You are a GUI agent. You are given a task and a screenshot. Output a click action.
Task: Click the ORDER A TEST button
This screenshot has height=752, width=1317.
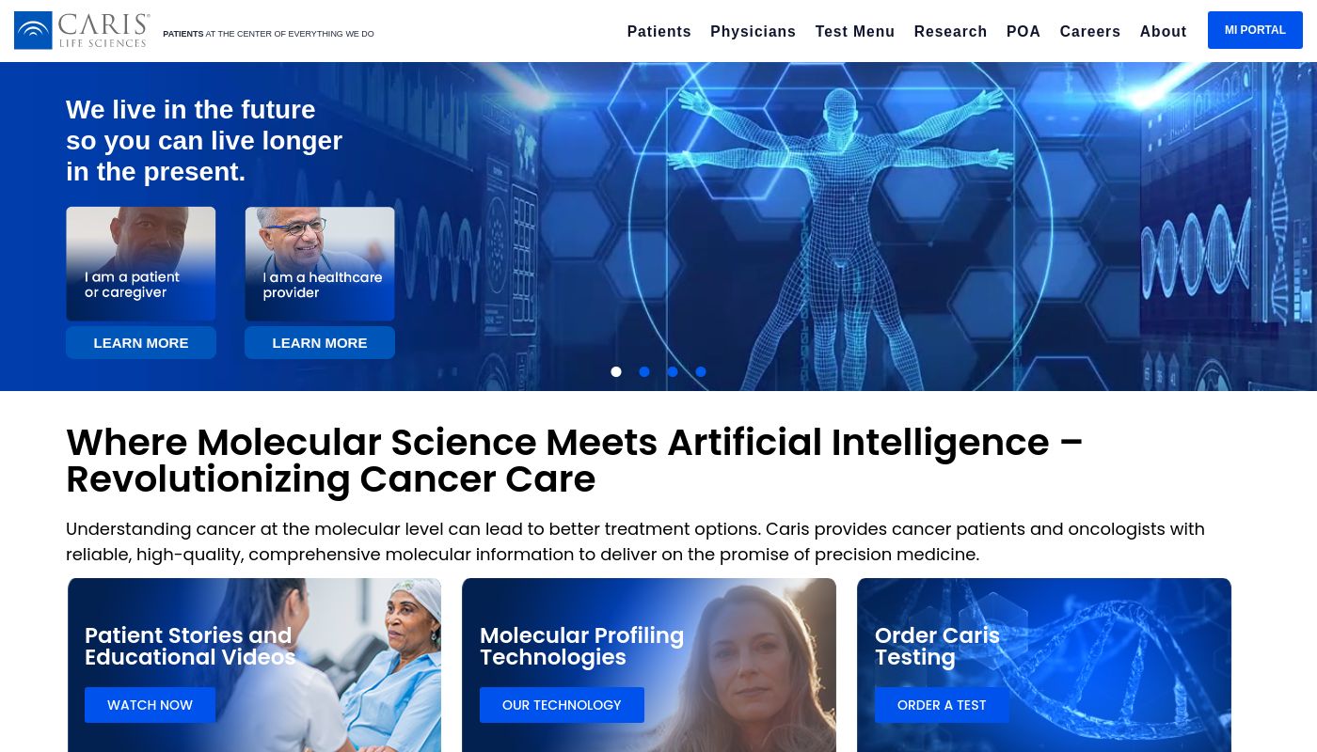(942, 705)
